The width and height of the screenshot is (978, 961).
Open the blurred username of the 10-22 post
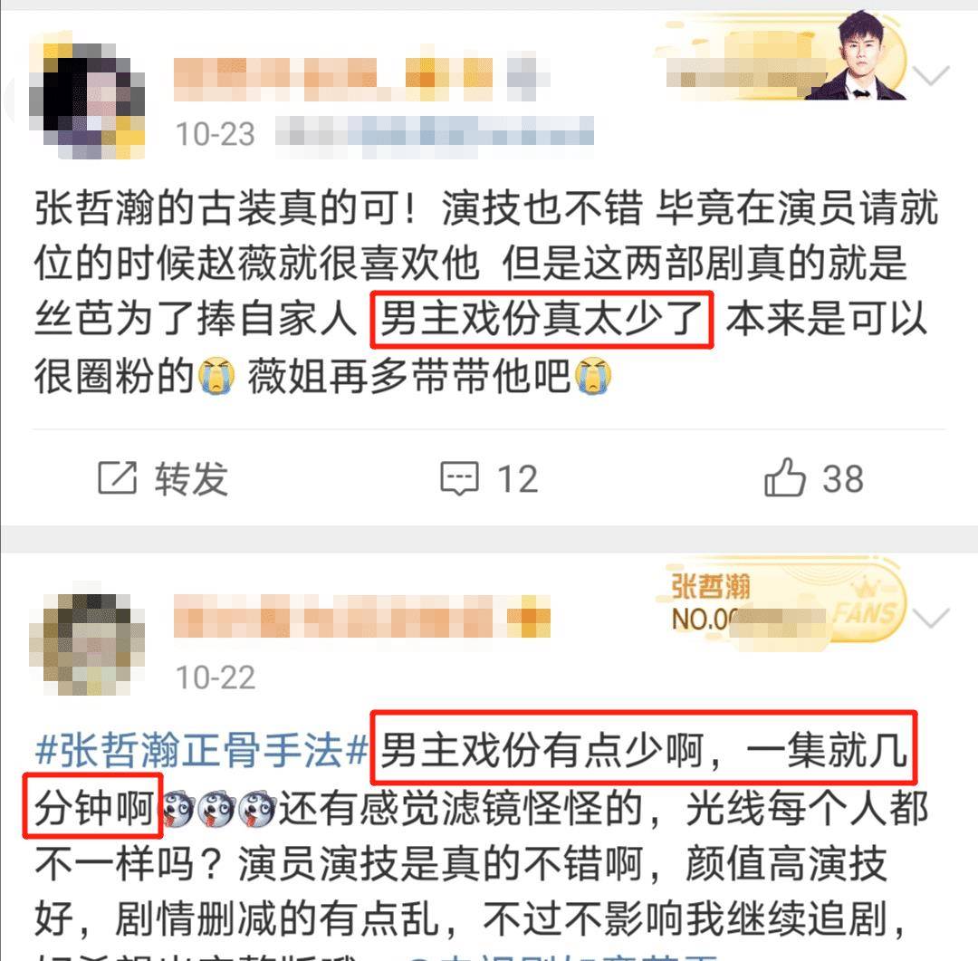(361, 617)
